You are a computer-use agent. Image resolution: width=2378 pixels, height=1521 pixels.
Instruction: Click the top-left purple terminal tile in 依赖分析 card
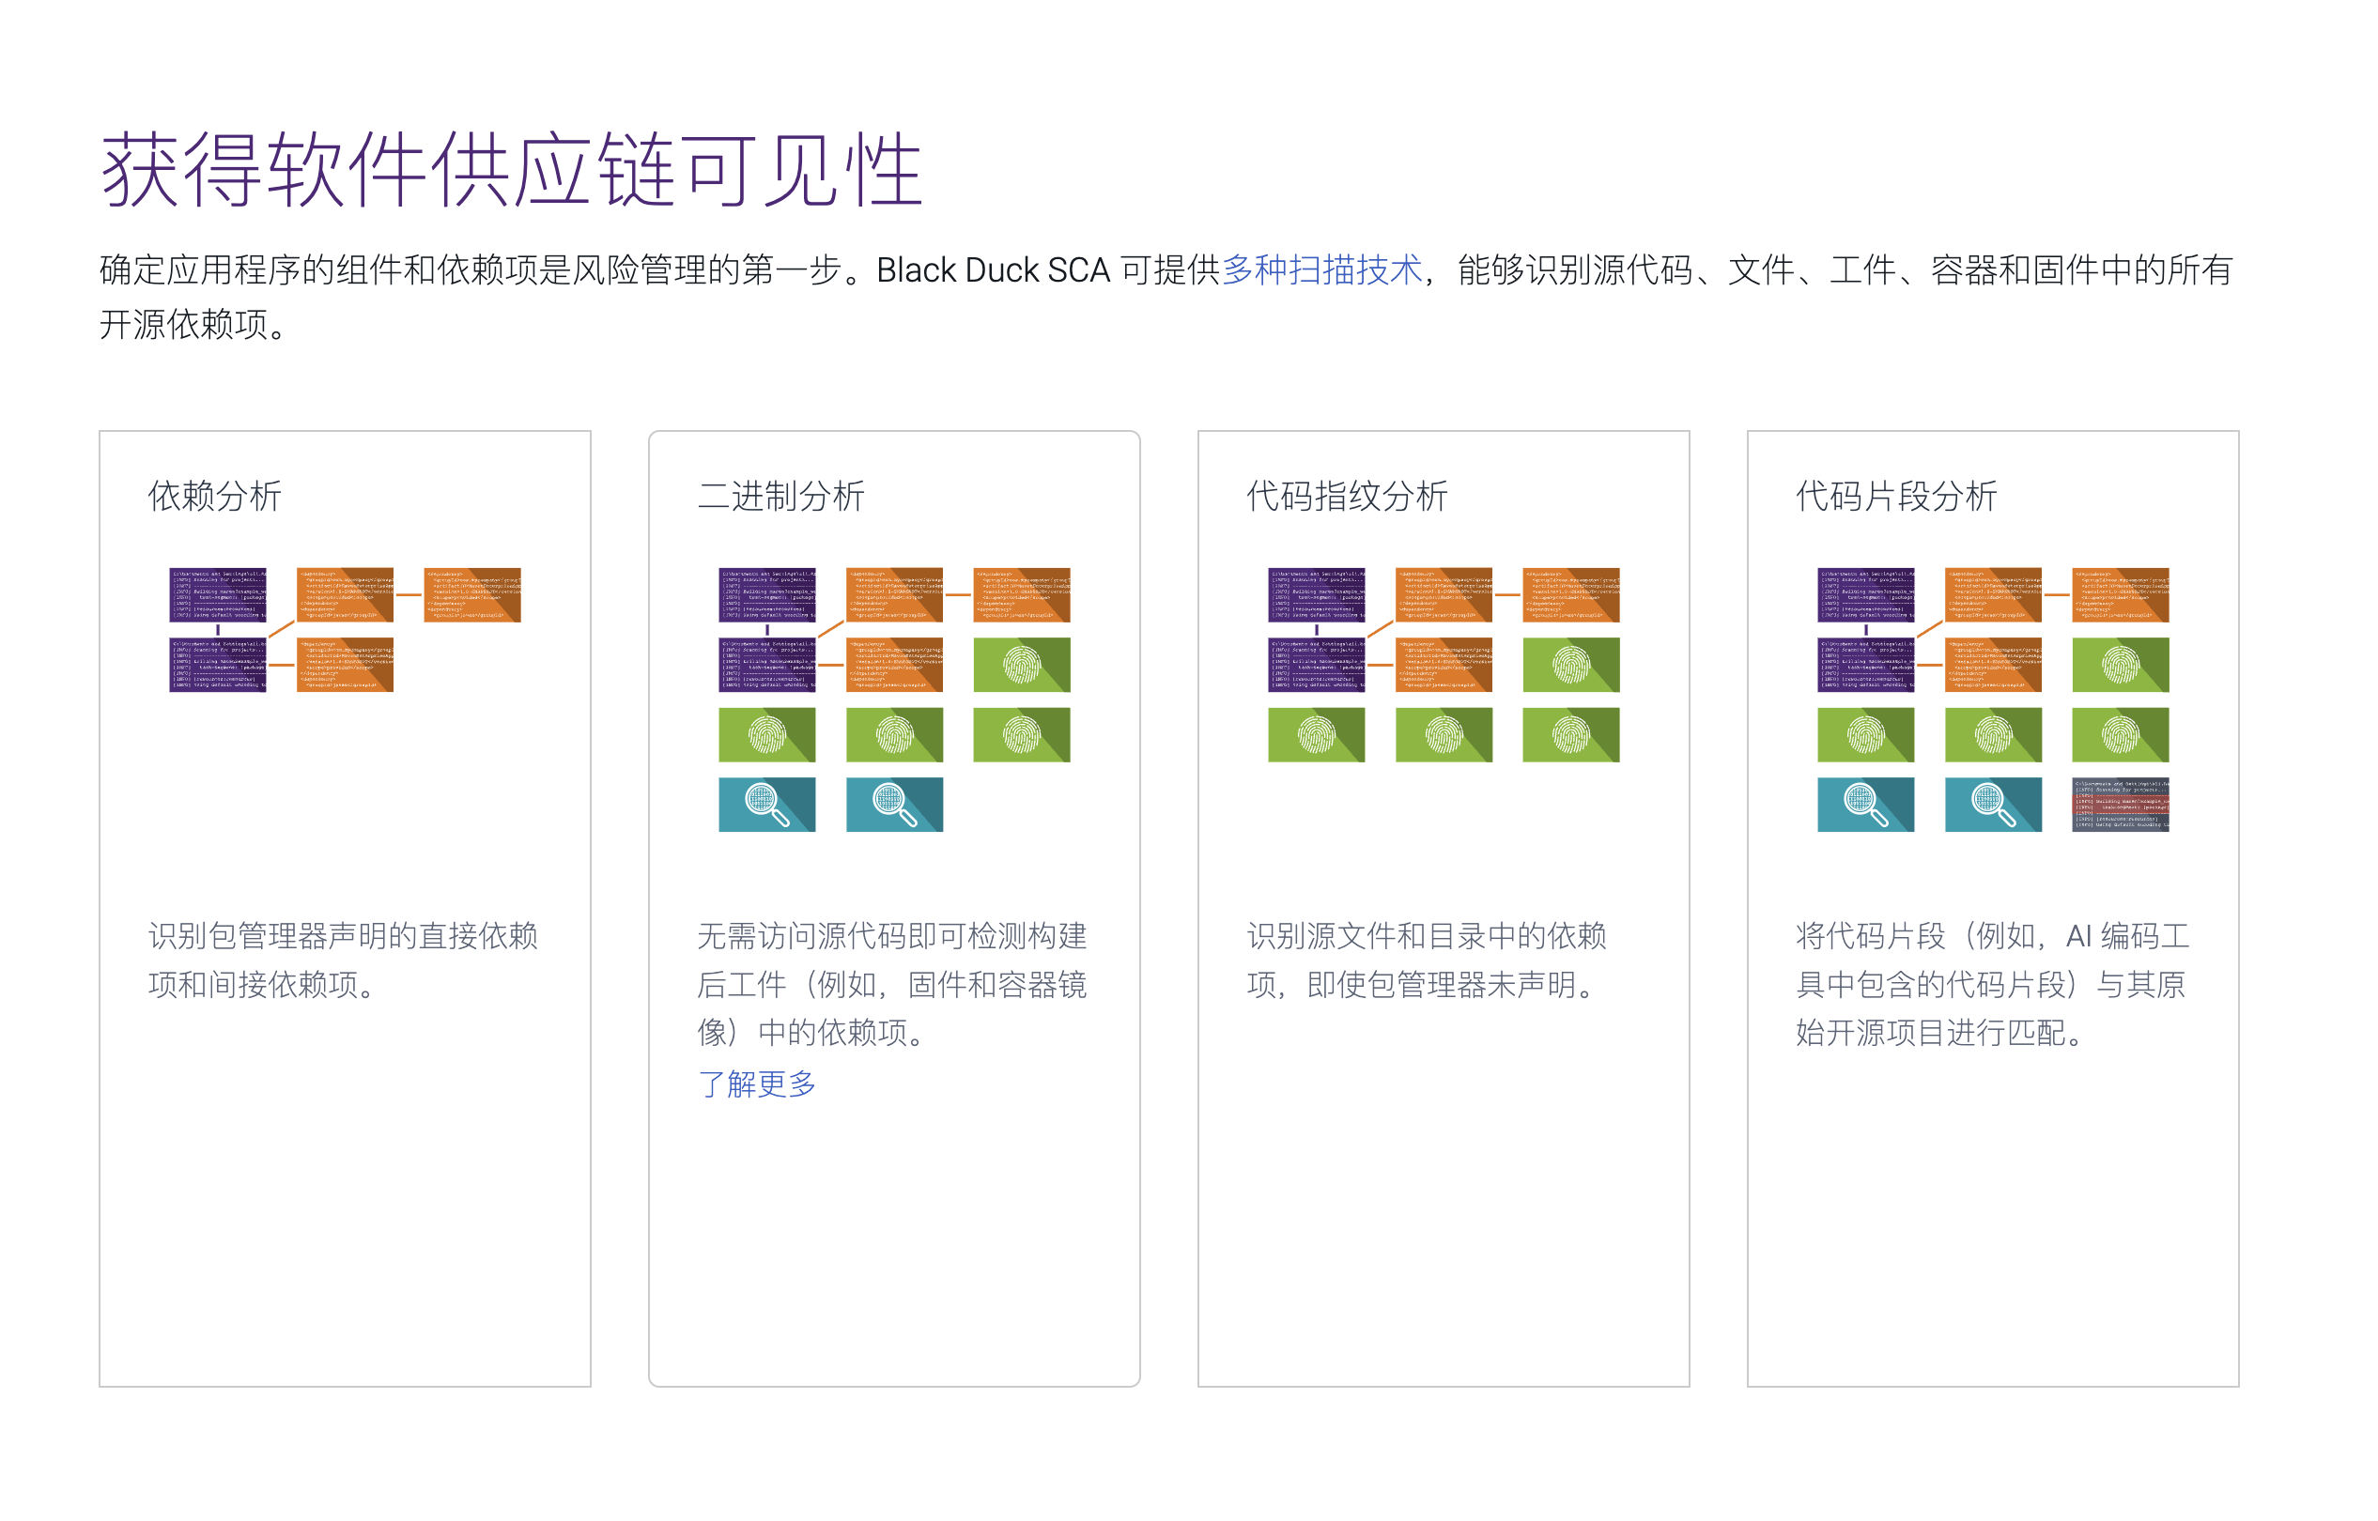tap(217, 594)
